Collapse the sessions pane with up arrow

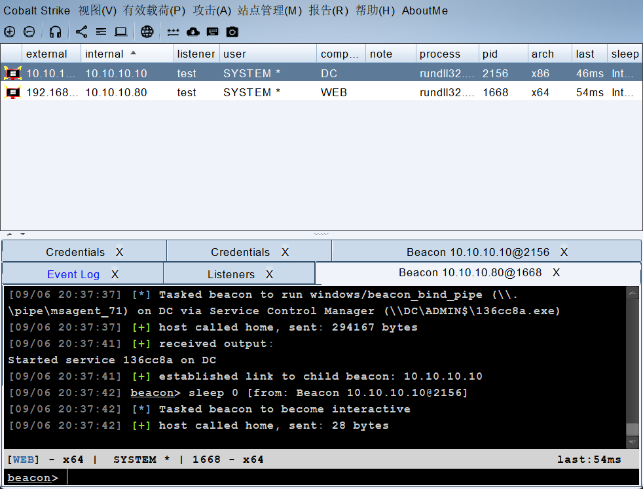pyautogui.click(x=9, y=234)
